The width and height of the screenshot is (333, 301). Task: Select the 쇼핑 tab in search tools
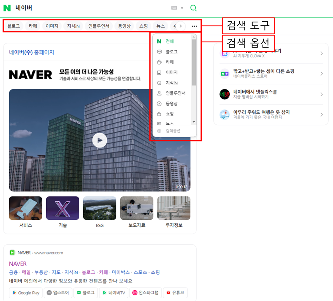pos(143,26)
